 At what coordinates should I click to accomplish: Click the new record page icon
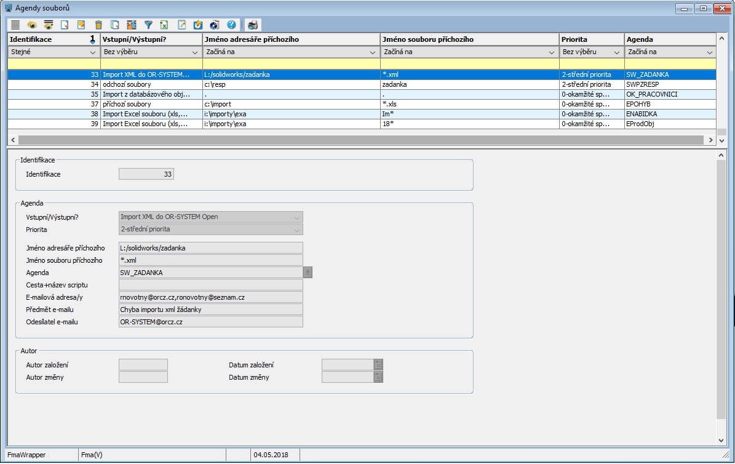65,25
